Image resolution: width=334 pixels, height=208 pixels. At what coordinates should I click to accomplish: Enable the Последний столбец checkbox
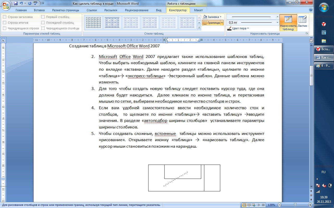[x=43, y=23]
